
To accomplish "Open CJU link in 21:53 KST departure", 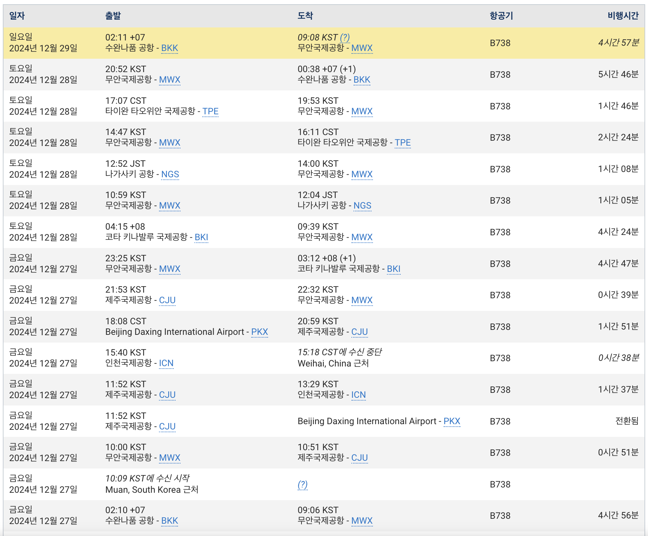I will coord(167,300).
